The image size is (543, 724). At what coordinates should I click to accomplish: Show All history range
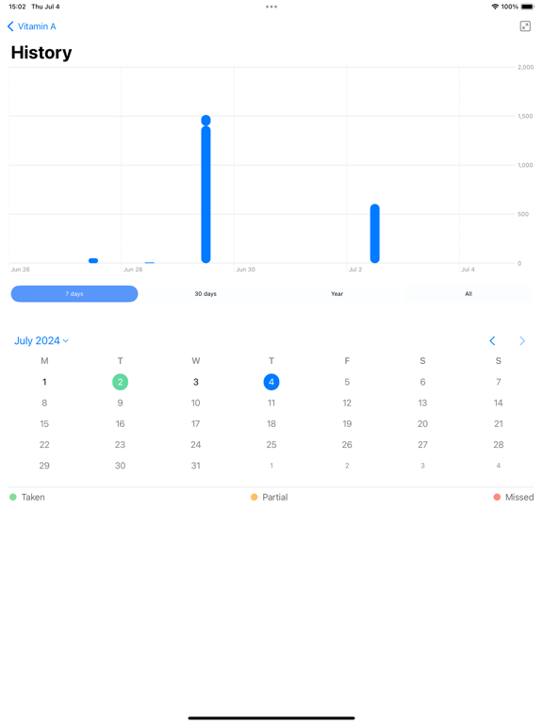point(469,294)
